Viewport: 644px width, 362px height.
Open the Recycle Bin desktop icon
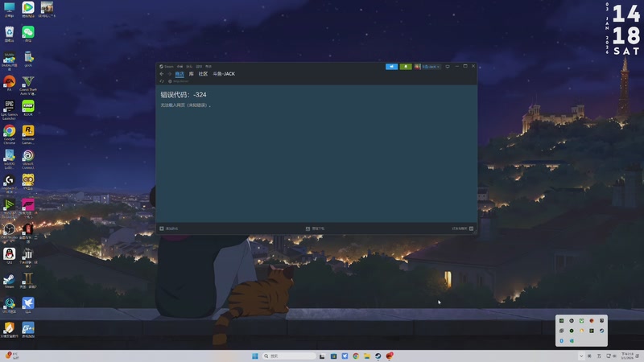[x=10, y=34]
